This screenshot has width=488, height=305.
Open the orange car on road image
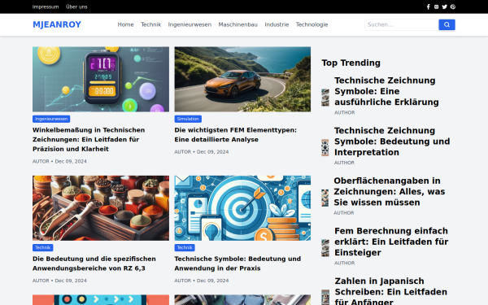pyautogui.click(x=242, y=80)
